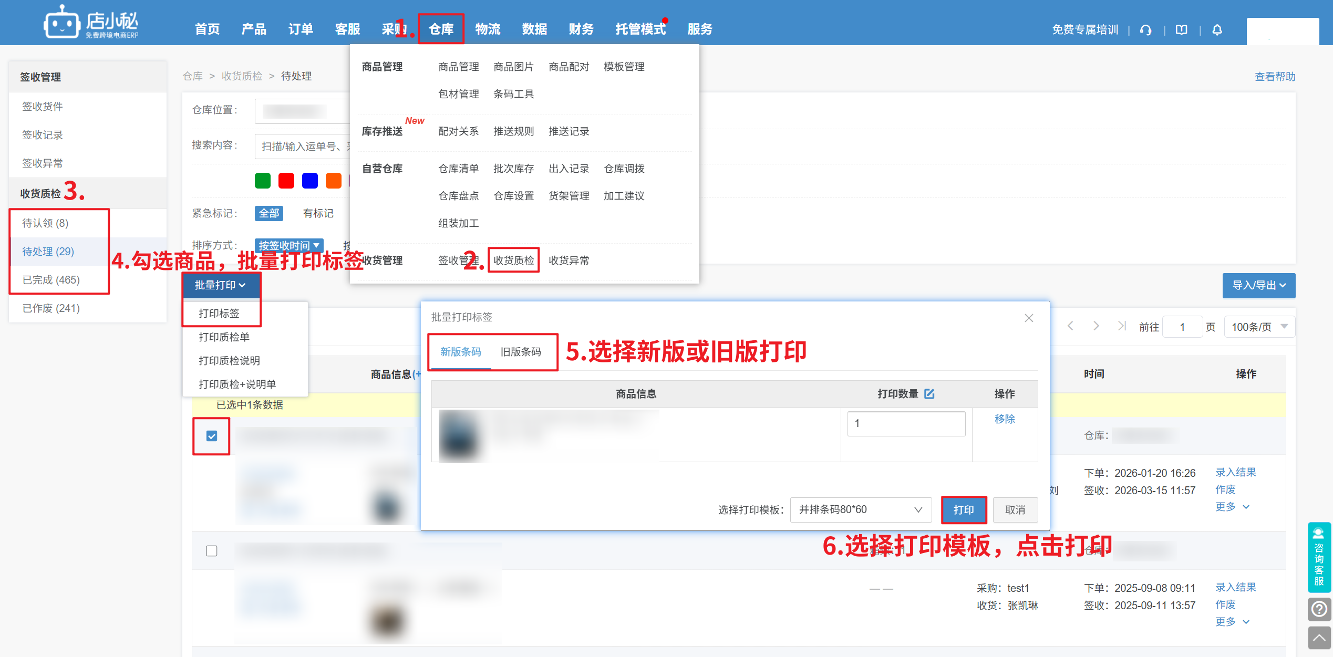1333x657 pixels.
Task: Click the customer service headset icon
Action: (x=1146, y=30)
